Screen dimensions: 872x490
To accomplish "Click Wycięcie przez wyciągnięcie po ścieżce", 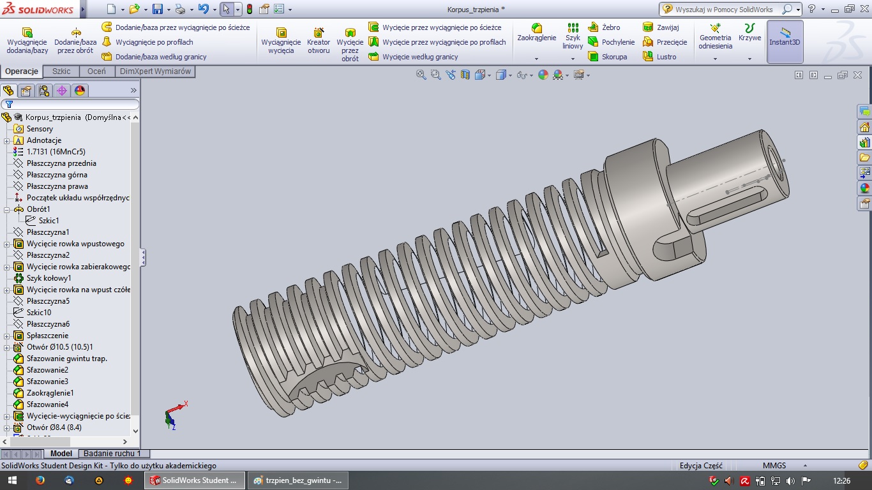I will (435, 27).
